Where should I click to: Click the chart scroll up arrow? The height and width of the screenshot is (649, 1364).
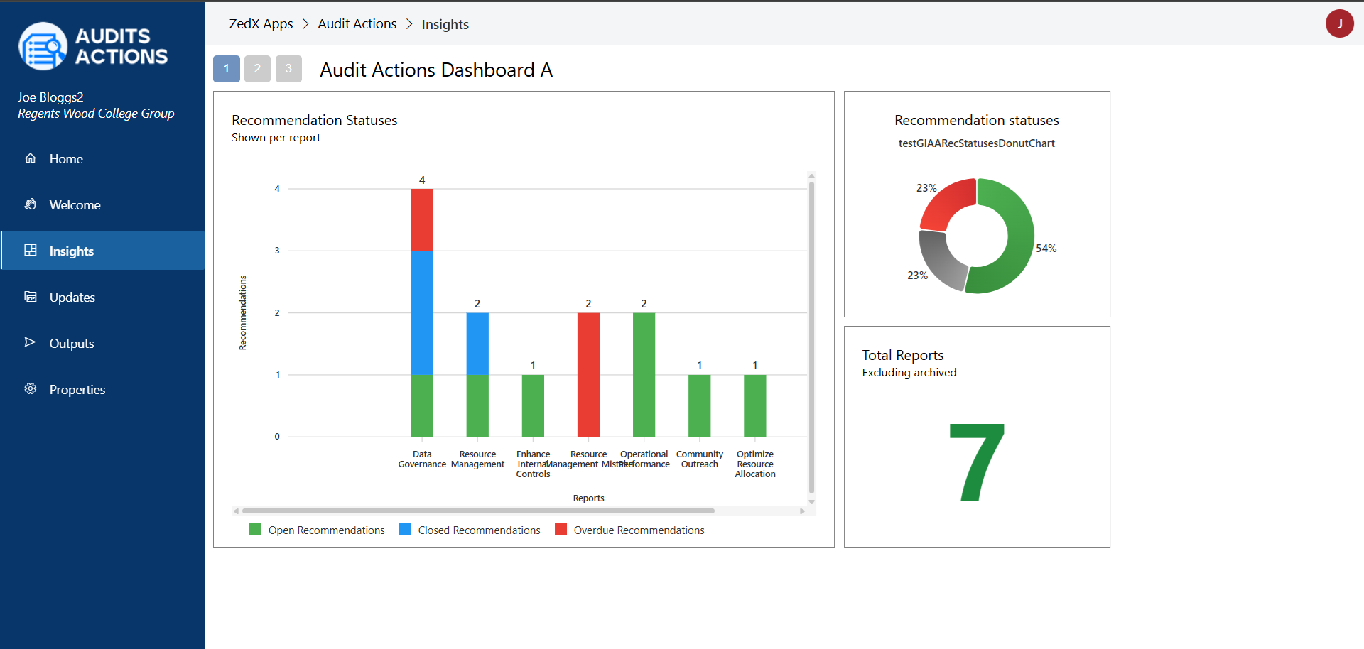(811, 175)
